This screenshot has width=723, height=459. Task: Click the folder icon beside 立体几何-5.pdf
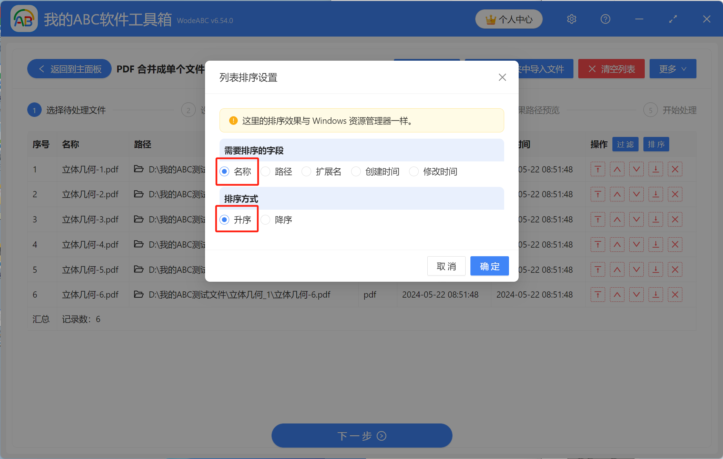(139, 269)
